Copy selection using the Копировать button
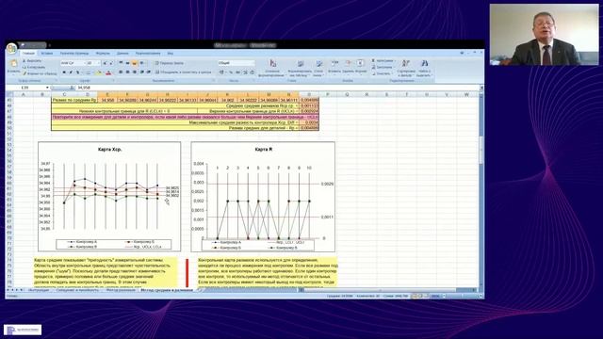Screen dimensions: 603x339 (34, 67)
